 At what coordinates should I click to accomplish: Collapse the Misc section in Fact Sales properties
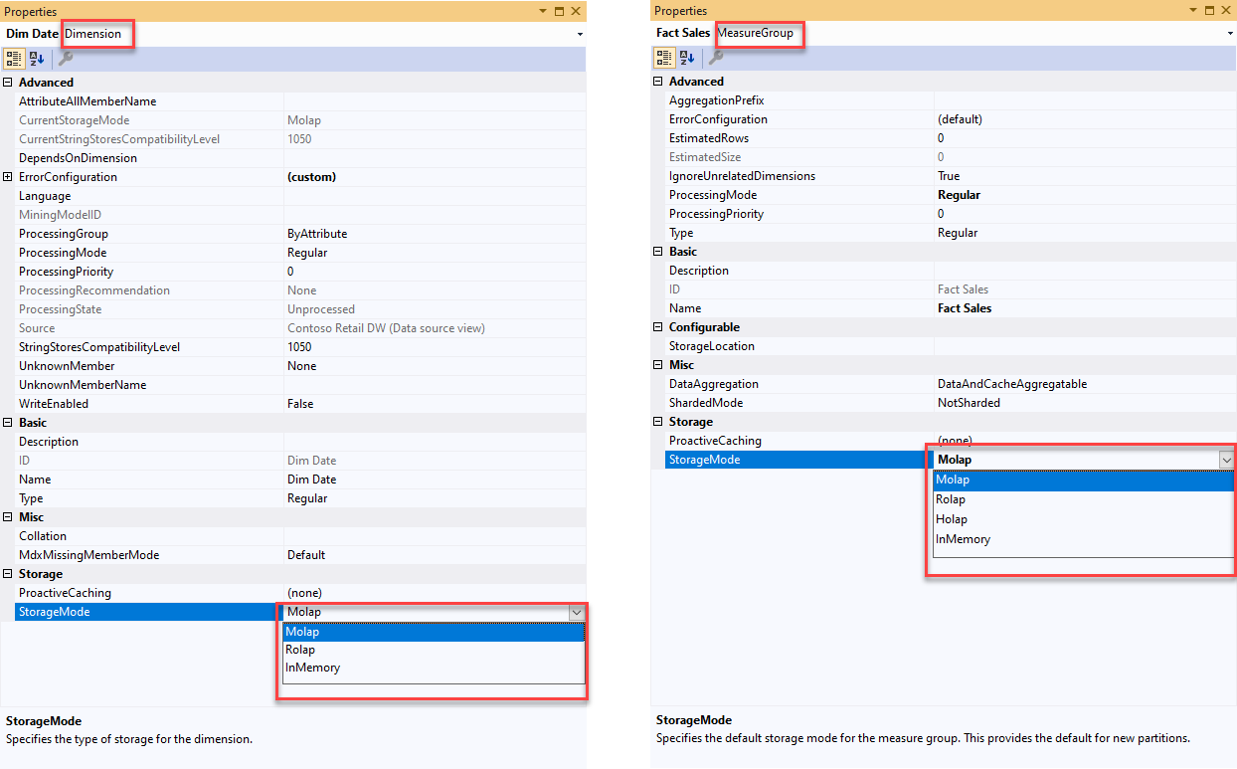click(x=656, y=364)
